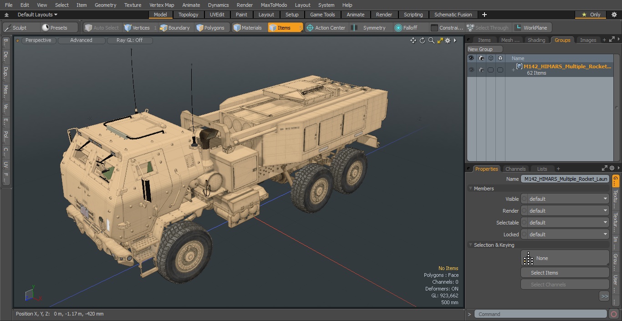Click the New Group button

tap(484, 49)
